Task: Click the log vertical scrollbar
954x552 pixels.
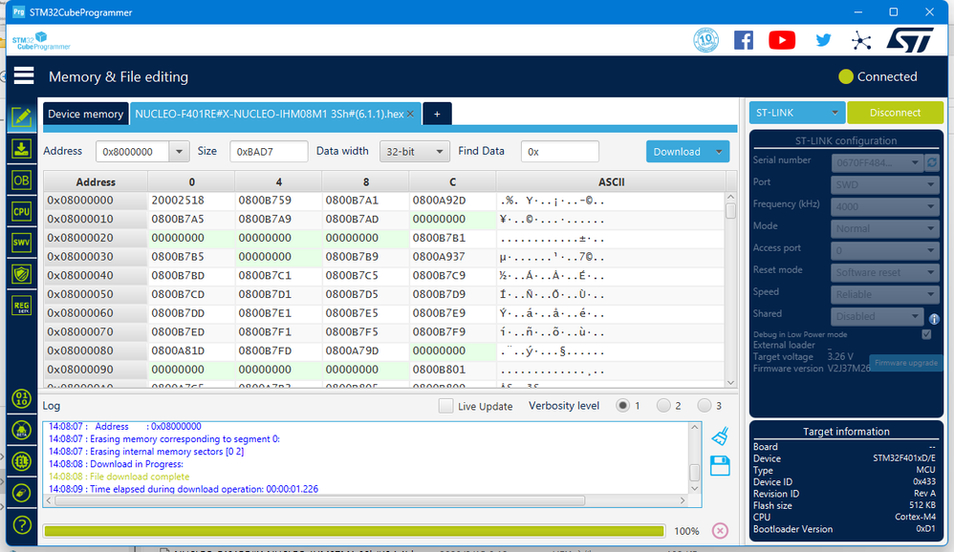Action: [694, 472]
